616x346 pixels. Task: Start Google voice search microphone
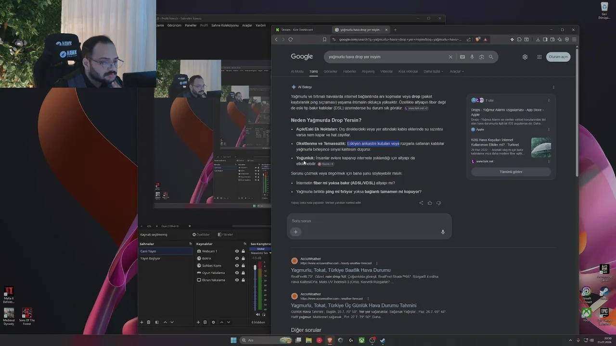pos(472,57)
